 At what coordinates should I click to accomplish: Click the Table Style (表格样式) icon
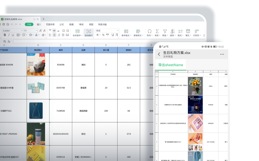(x=138, y=31)
